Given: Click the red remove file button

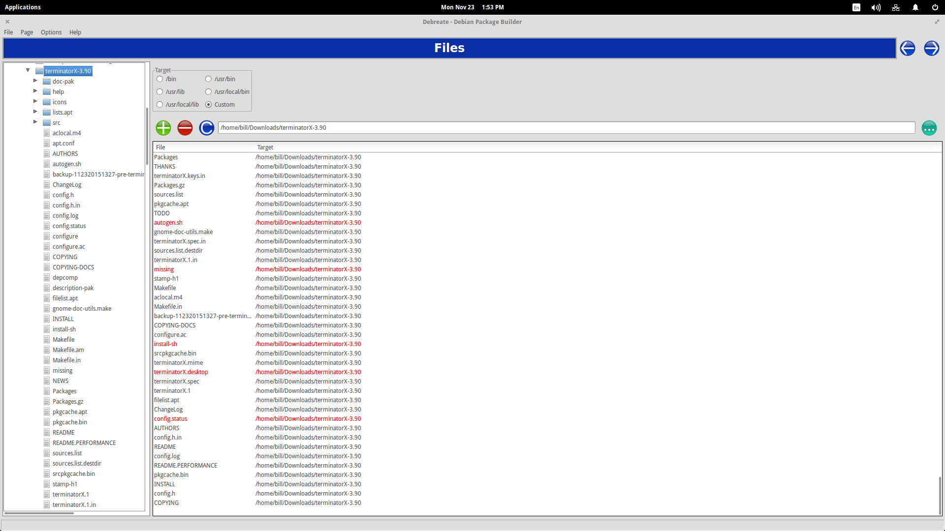Looking at the screenshot, I should [x=185, y=128].
